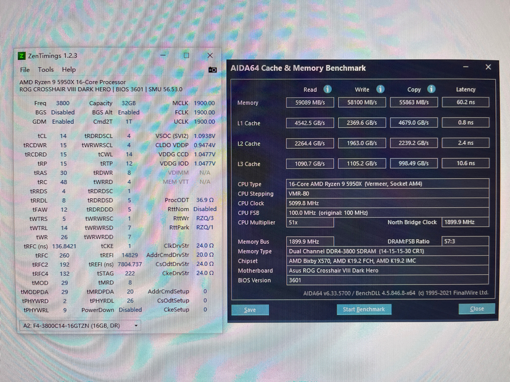Open the A2 memory module dropdown
Image resolution: width=510 pixels, height=382 pixels.
80,325
